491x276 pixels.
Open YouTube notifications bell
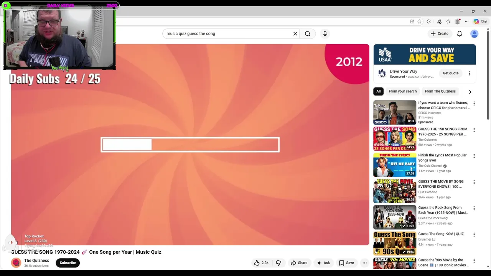pos(460,34)
